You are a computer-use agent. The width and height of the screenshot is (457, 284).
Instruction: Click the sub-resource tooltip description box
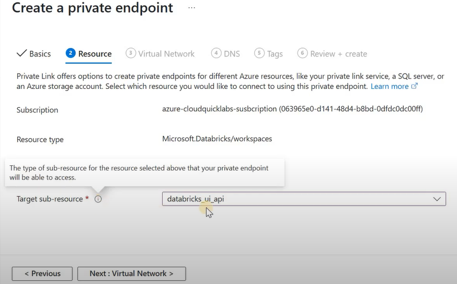[144, 173]
